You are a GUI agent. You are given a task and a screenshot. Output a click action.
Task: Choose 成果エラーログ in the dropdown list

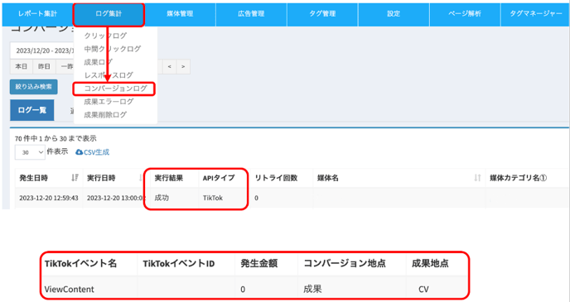pos(109,102)
